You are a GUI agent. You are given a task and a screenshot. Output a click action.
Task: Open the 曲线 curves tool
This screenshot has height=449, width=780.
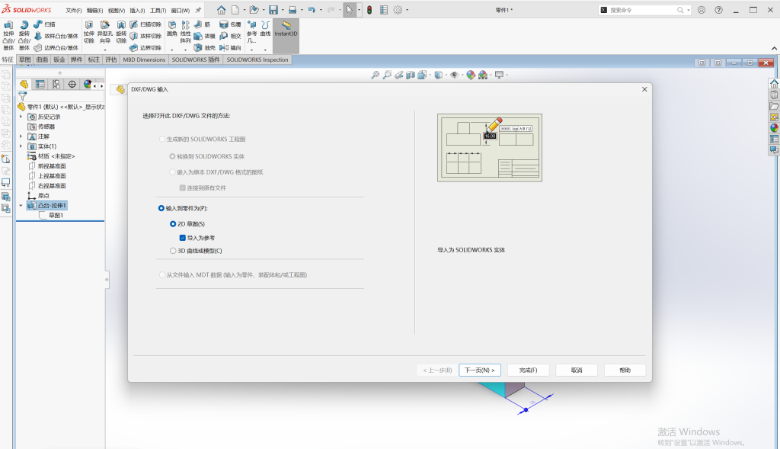(266, 29)
